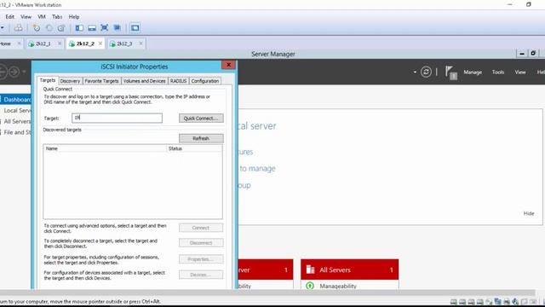Screen dimensions: 545x307
Task: Click the Quick Connect button
Action: click(x=201, y=119)
